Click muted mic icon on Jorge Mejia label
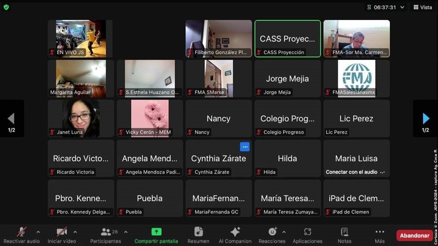The height and width of the screenshot is (246, 438). (259, 92)
